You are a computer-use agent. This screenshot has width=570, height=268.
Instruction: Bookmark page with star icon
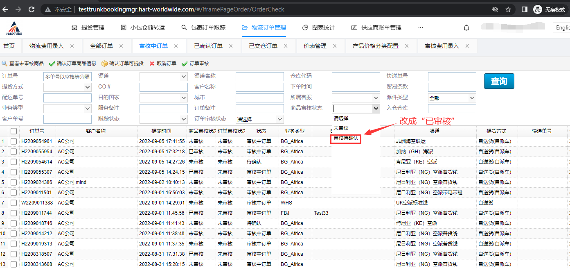[x=508, y=9]
